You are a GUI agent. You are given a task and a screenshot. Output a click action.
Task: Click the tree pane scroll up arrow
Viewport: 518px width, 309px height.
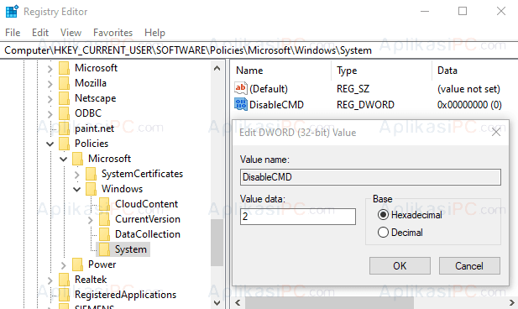pos(217,68)
